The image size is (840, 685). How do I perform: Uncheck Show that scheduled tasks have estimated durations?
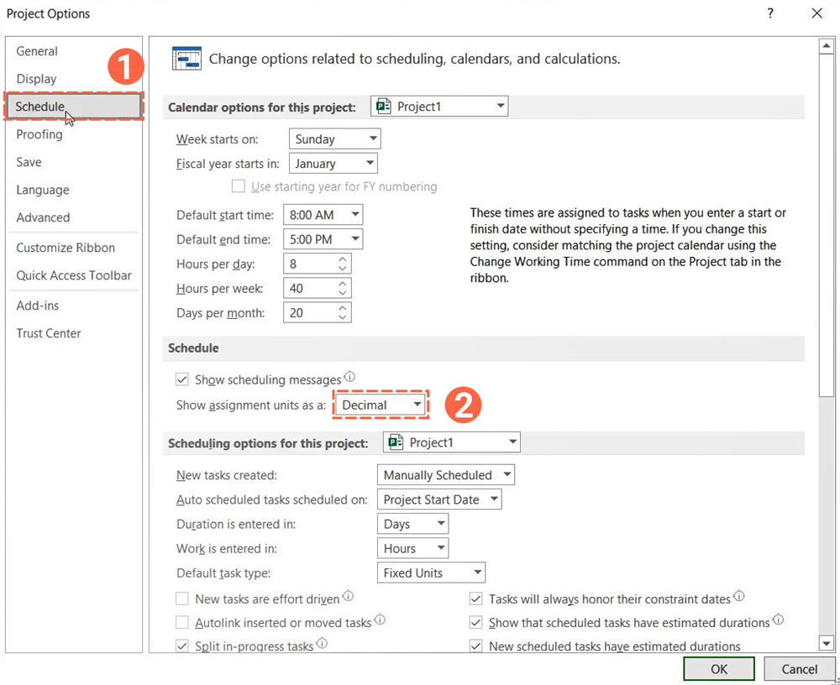pos(475,622)
